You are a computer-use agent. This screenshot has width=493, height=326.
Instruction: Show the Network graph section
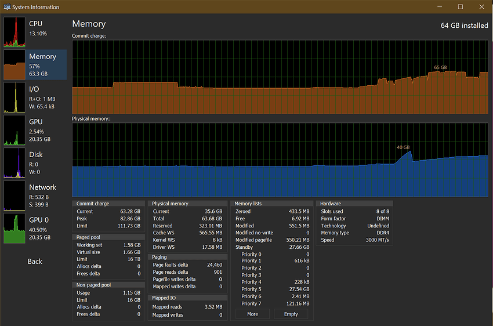[14, 195]
